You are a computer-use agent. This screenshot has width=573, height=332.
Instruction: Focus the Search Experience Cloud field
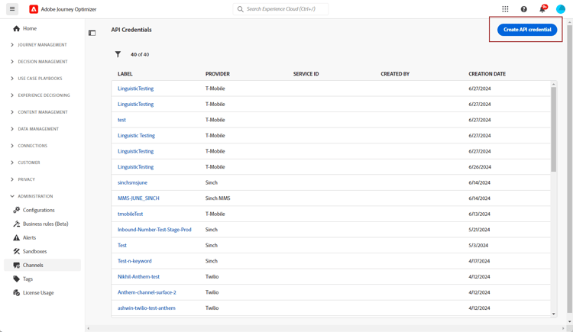pyautogui.click(x=280, y=9)
